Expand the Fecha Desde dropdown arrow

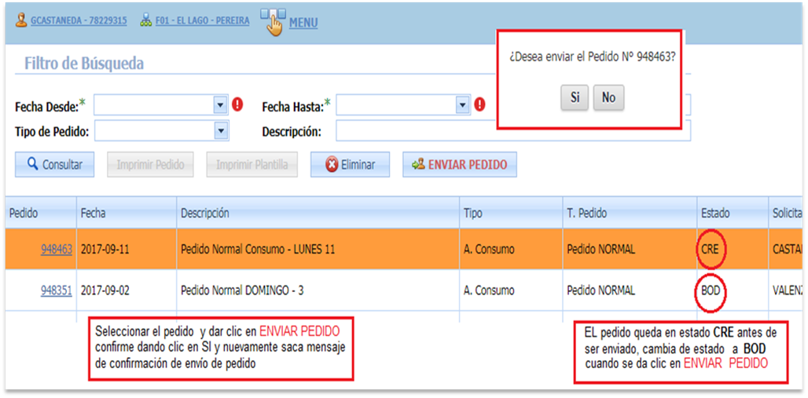point(221,105)
